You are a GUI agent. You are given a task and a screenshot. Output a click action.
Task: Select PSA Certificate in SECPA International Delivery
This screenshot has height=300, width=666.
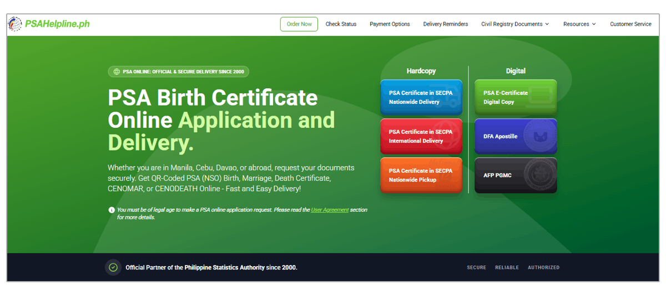coord(421,136)
